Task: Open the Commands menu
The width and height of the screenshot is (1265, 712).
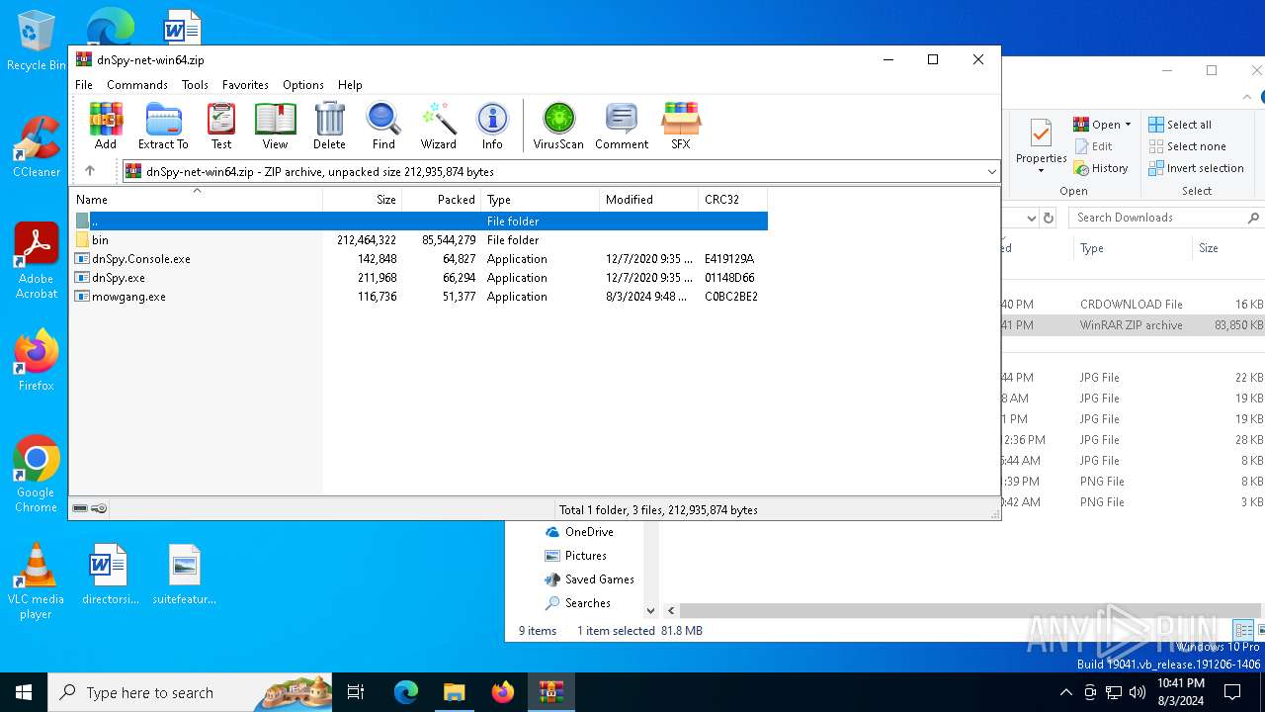Action: [x=137, y=85]
